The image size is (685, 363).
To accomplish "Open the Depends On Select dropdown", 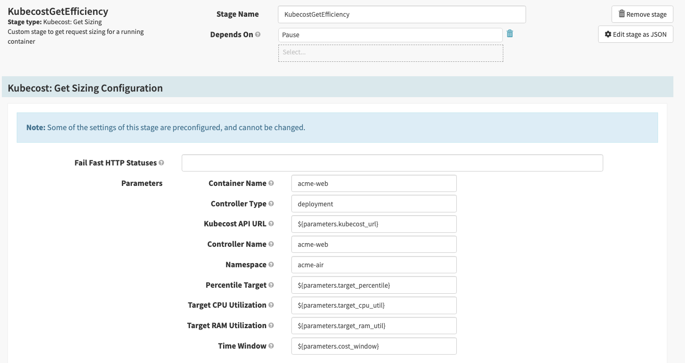I will (390, 53).
